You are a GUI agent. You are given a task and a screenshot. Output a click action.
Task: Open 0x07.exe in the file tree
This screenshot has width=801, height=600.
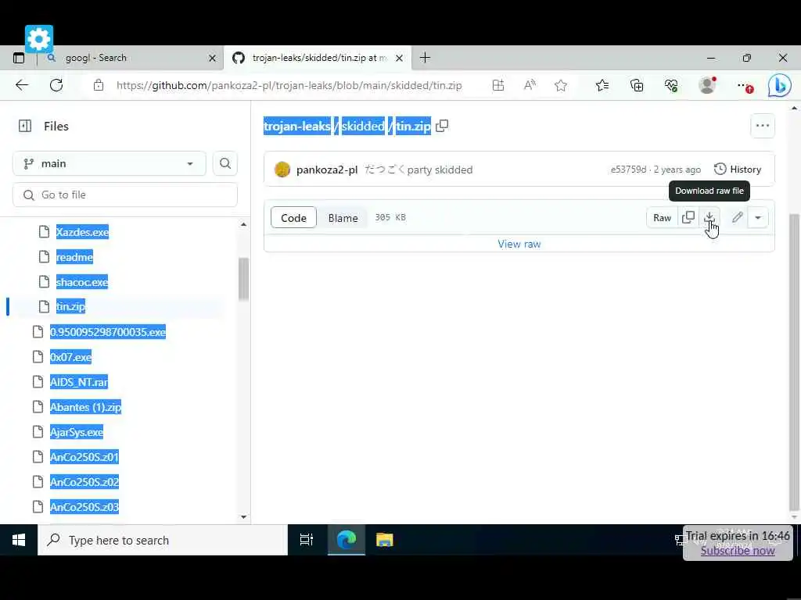point(70,357)
